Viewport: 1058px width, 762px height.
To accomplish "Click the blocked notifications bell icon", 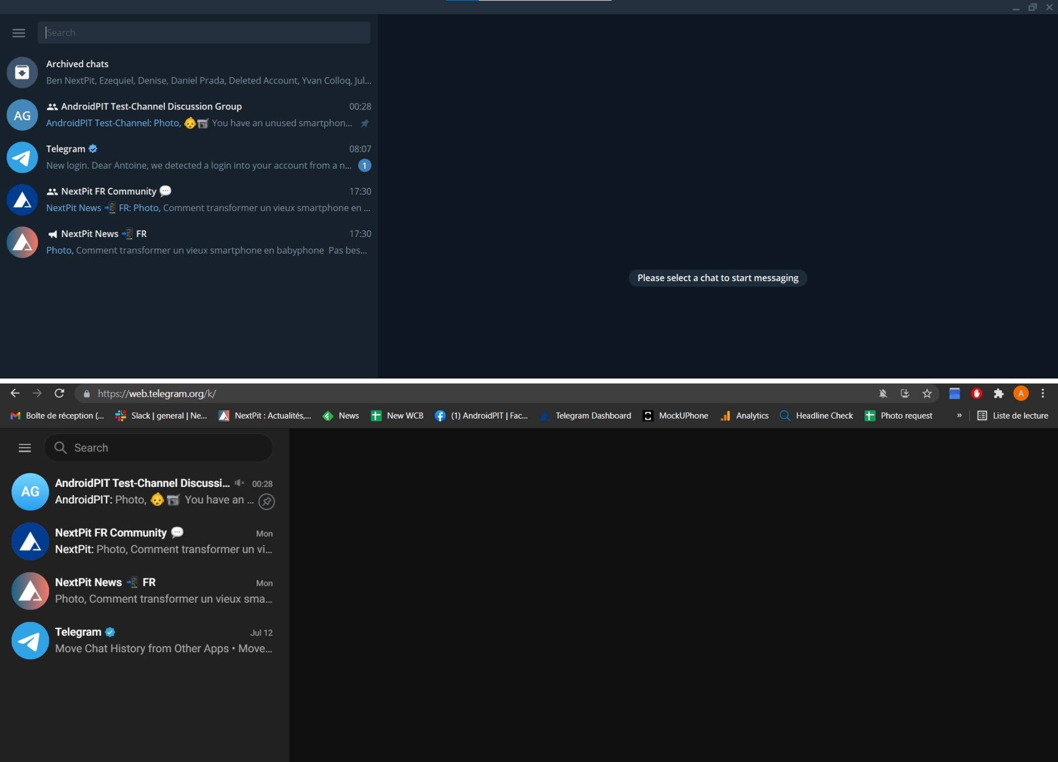I will point(882,393).
